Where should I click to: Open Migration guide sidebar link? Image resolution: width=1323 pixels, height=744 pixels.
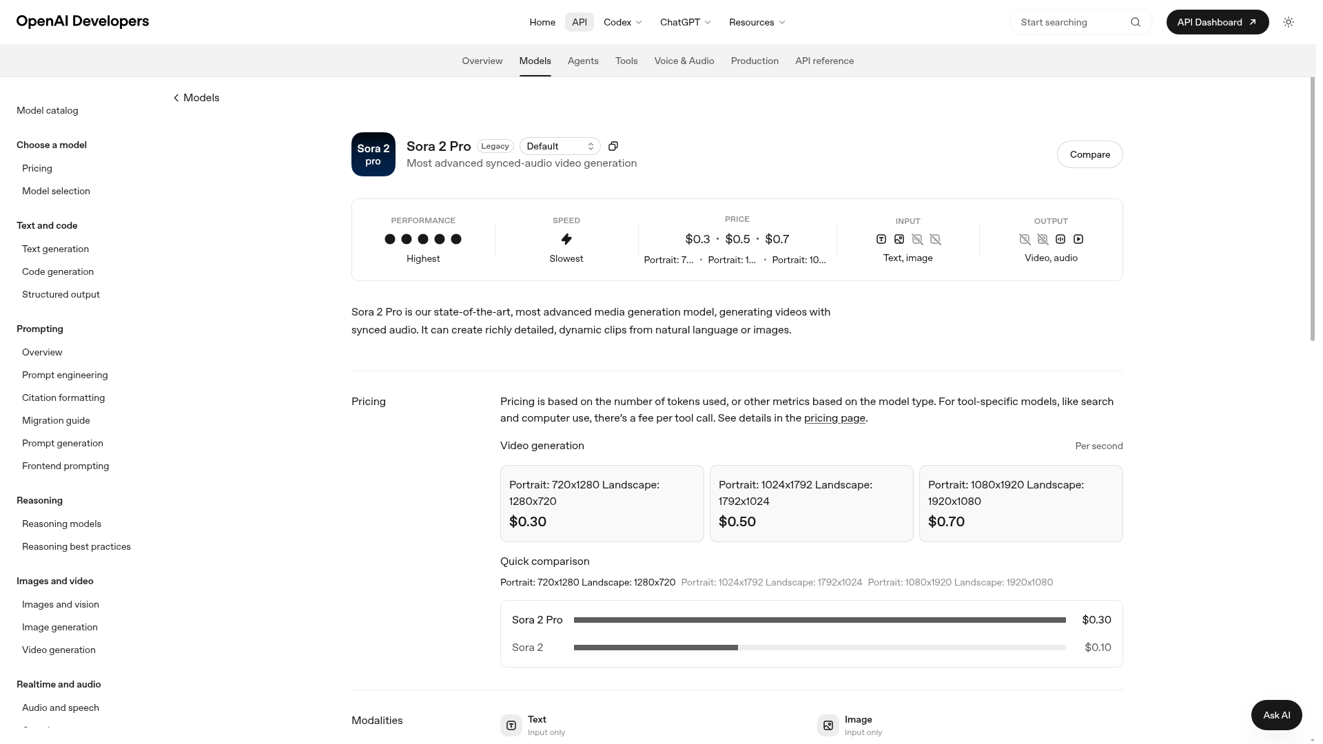coord(56,420)
